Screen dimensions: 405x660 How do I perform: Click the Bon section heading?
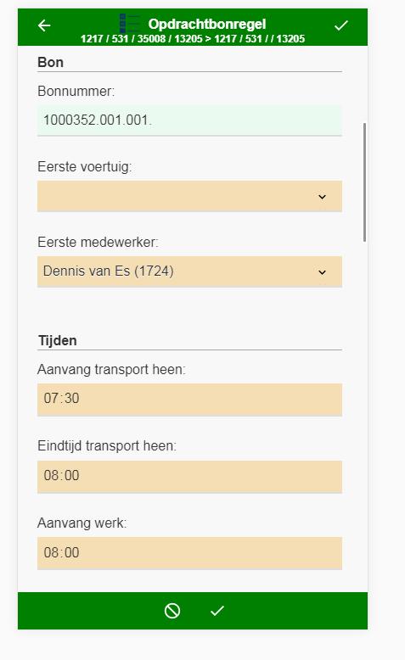tap(51, 62)
